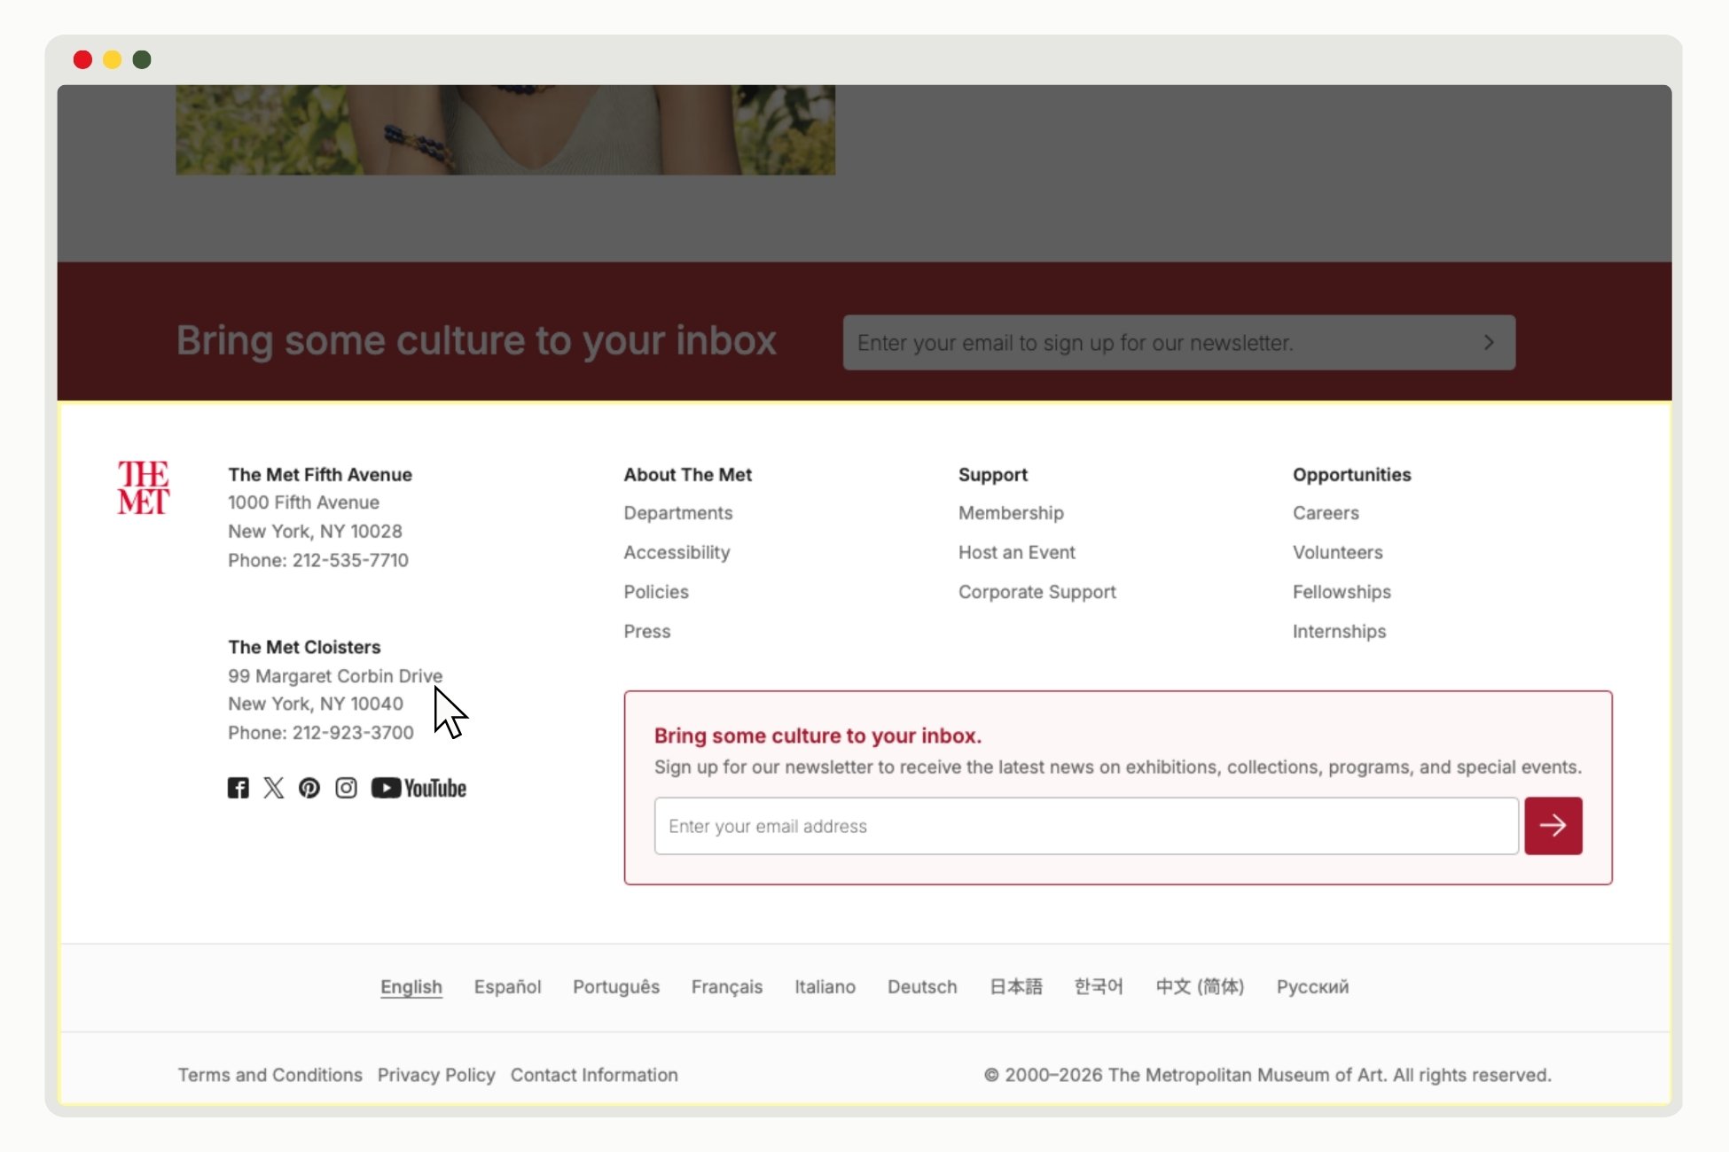The image size is (1729, 1152).
Task: Open Terms and Conditions
Action: coord(270,1075)
